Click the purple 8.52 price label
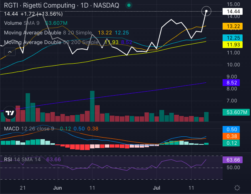The height and width of the screenshot is (194, 251). tap(231, 83)
